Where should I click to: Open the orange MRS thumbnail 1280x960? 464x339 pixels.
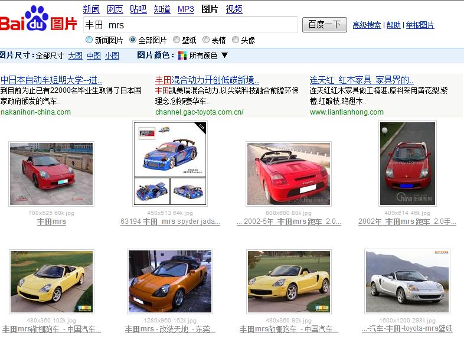(x=170, y=282)
